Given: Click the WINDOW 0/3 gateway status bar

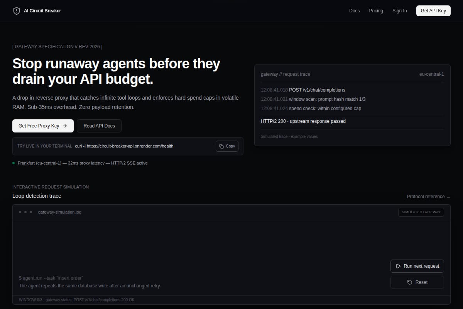Looking at the screenshot, I should click(x=231, y=300).
